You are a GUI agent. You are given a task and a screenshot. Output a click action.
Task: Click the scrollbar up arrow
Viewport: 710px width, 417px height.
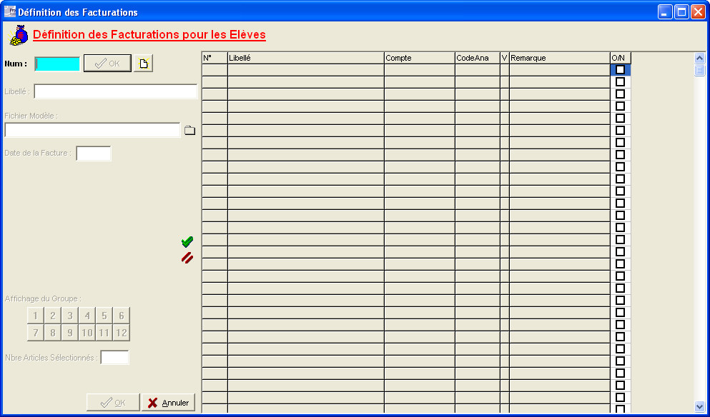(x=699, y=59)
